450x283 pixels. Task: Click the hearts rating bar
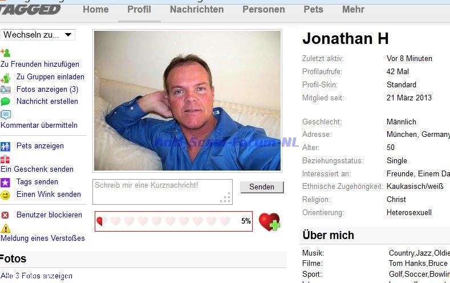click(x=173, y=221)
